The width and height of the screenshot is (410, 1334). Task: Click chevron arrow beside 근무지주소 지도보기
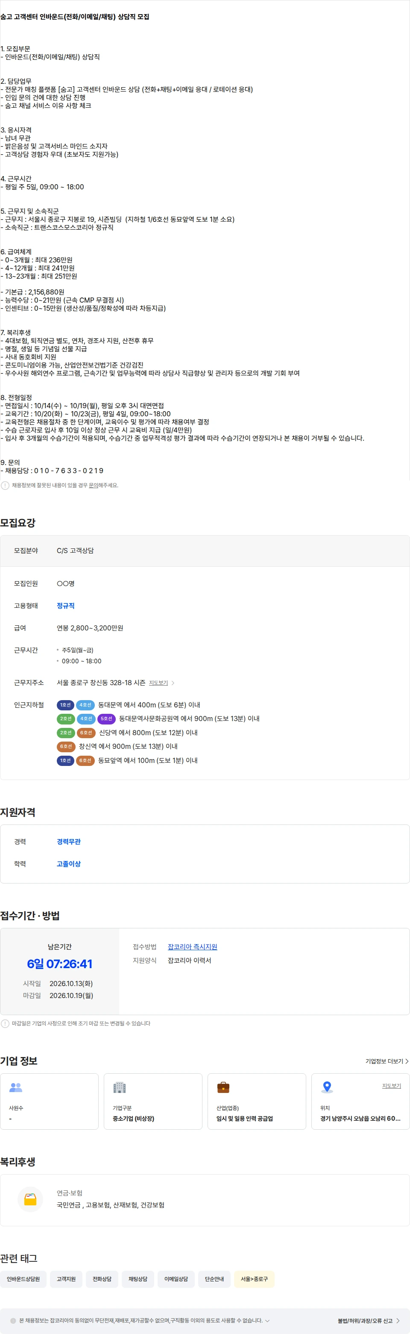(x=173, y=683)
